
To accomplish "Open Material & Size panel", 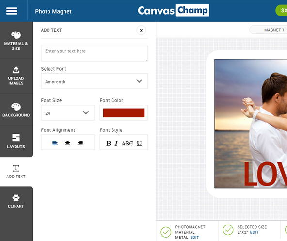I will click(x=16, y=40).
